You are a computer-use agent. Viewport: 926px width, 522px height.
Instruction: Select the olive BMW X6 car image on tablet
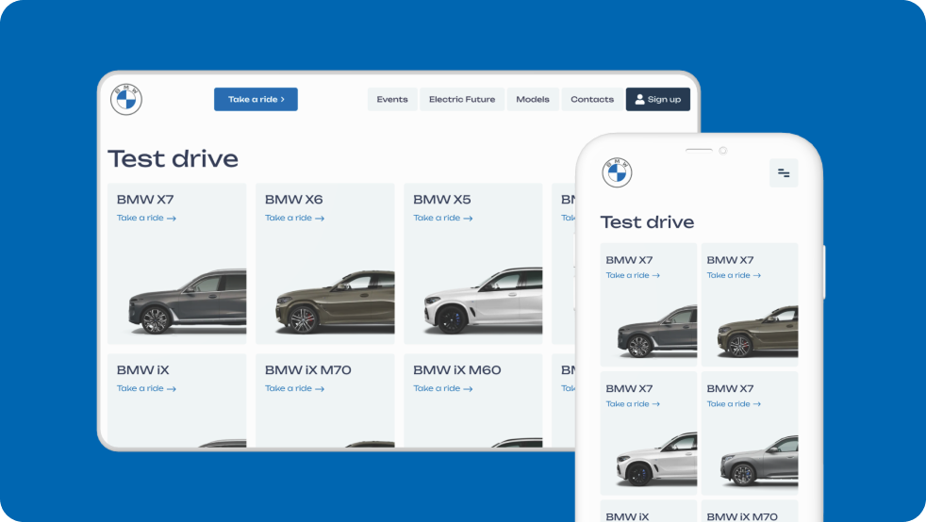tap(334, 303)
